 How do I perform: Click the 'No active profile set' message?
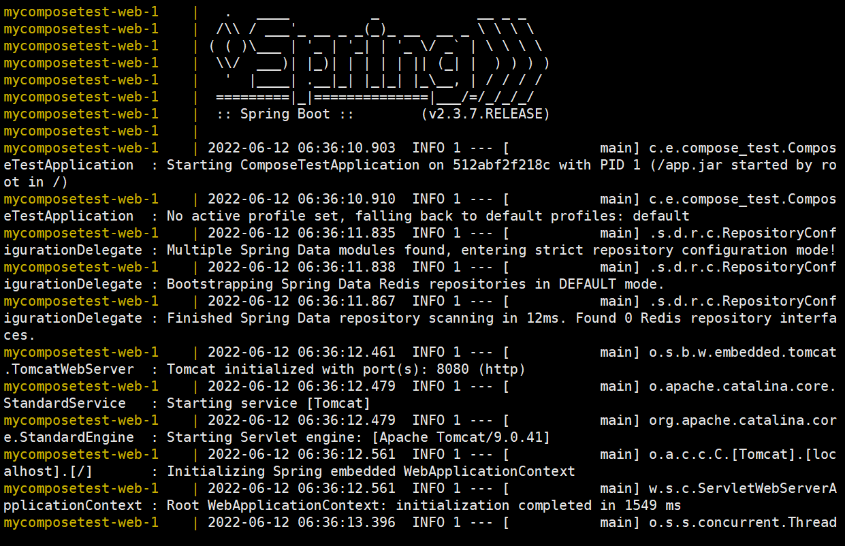click(x=253, y=216)
